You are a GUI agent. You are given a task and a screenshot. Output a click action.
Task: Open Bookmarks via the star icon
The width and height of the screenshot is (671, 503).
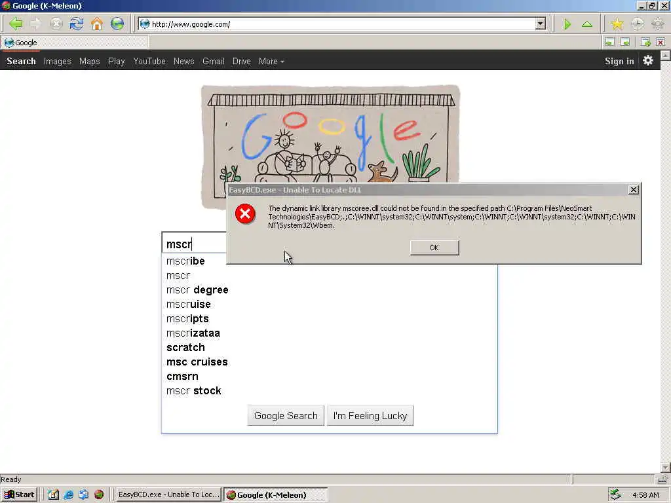click(x=617, y=24)
